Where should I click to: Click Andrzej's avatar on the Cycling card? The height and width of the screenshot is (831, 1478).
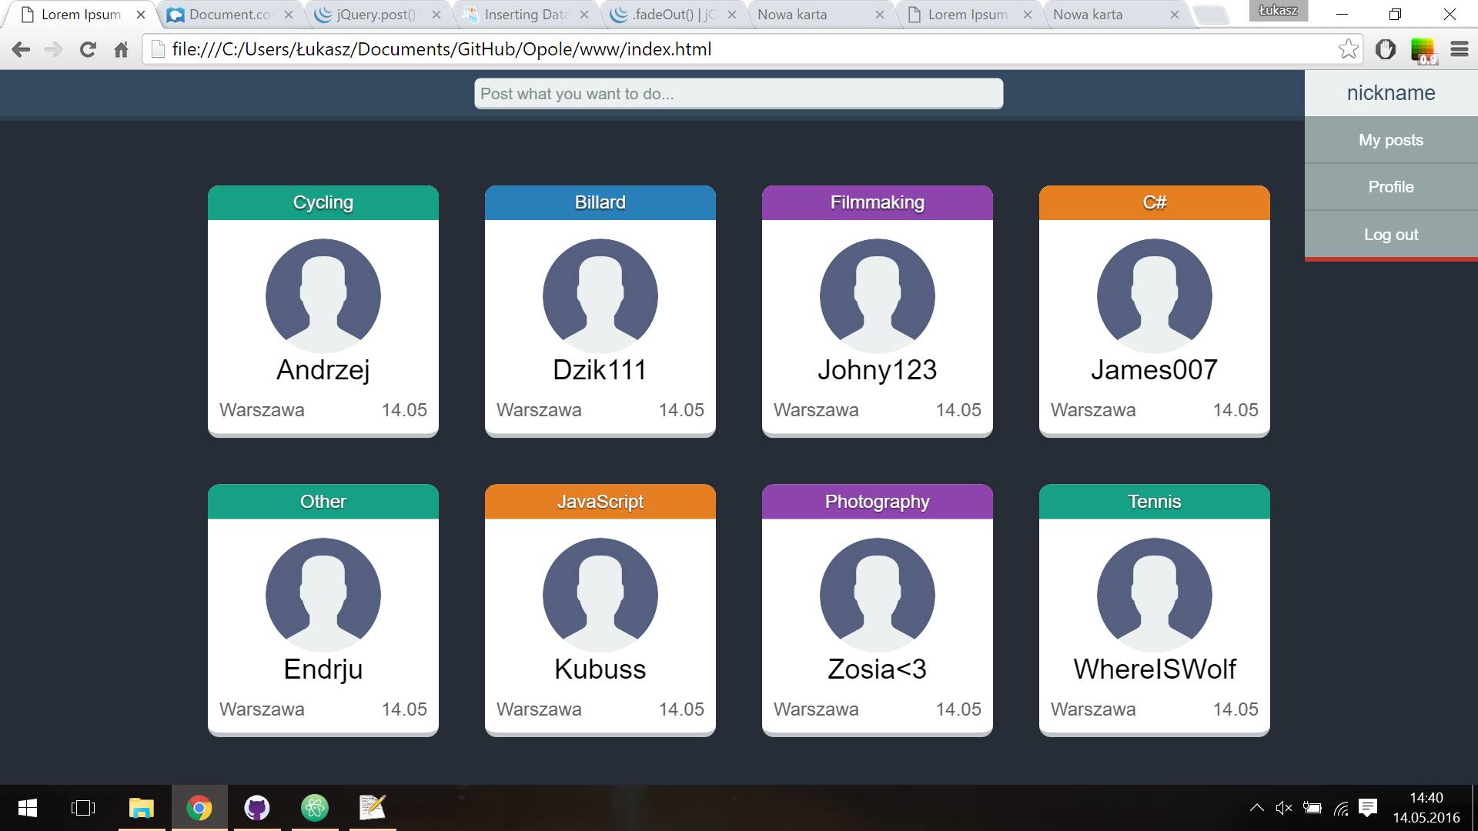323,296
